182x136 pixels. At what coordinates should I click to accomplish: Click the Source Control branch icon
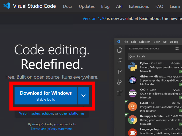coord(120,71)
